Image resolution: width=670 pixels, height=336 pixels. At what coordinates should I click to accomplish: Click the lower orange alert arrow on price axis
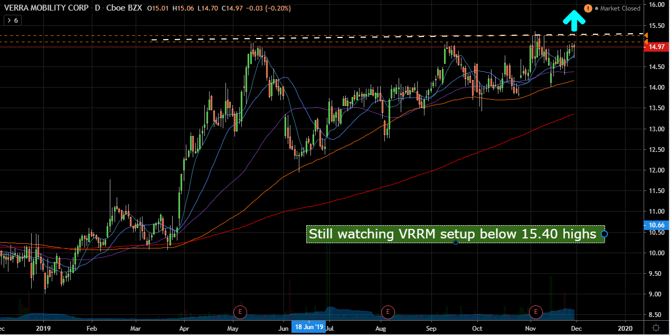(647, 42)
